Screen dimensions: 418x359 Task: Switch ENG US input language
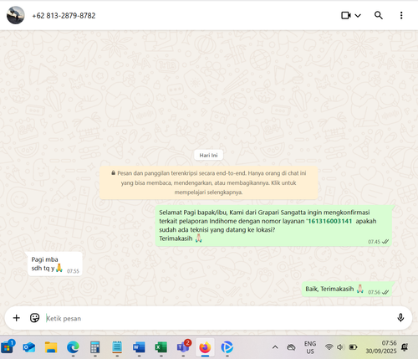310,347
